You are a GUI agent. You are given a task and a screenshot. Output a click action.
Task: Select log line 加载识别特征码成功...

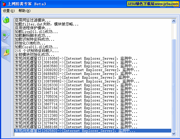coord(93,39)
